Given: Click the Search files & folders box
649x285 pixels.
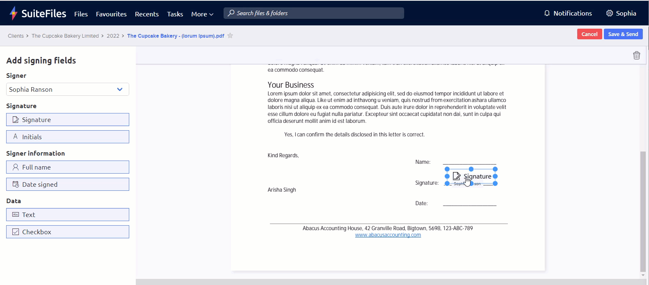Looking at the screenshot, I should pyautogui.click(x=314, y=13).
